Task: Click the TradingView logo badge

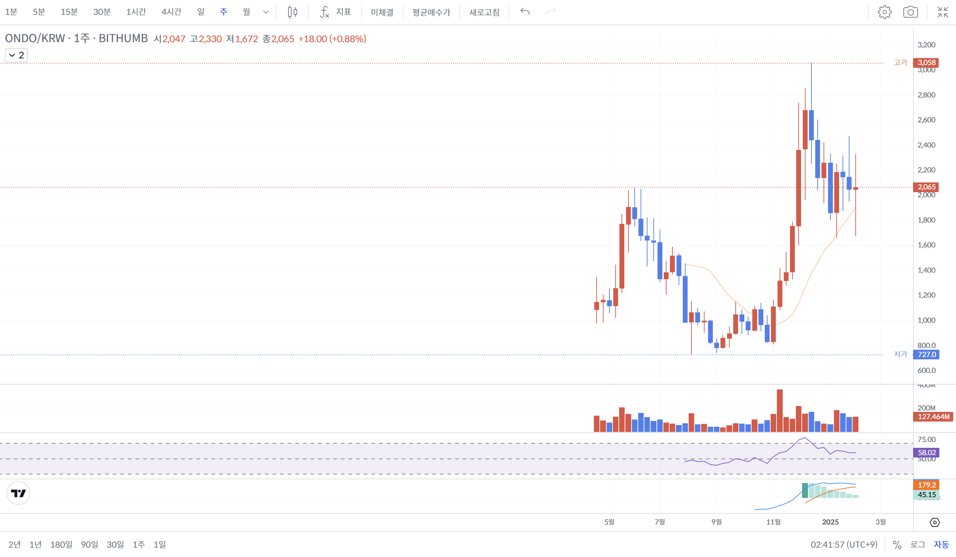Action: click(x=18, y=493)
